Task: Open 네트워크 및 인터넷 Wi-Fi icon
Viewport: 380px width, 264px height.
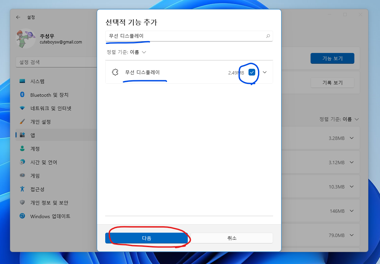Action: (x=22, y=108)
